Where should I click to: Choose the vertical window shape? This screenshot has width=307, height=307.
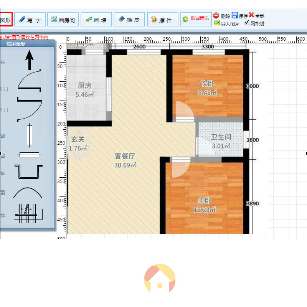pyautogui.click(x=30, y=135)
